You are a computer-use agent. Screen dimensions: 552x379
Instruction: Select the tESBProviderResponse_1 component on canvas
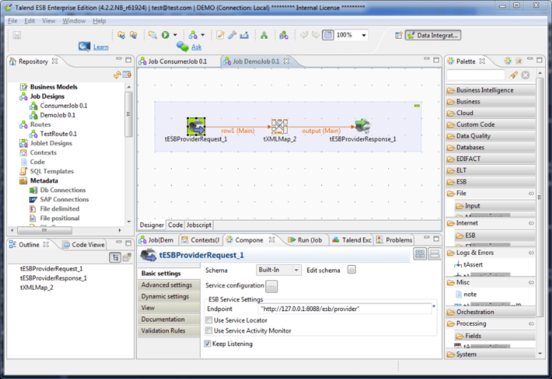[x=362, y=126]
